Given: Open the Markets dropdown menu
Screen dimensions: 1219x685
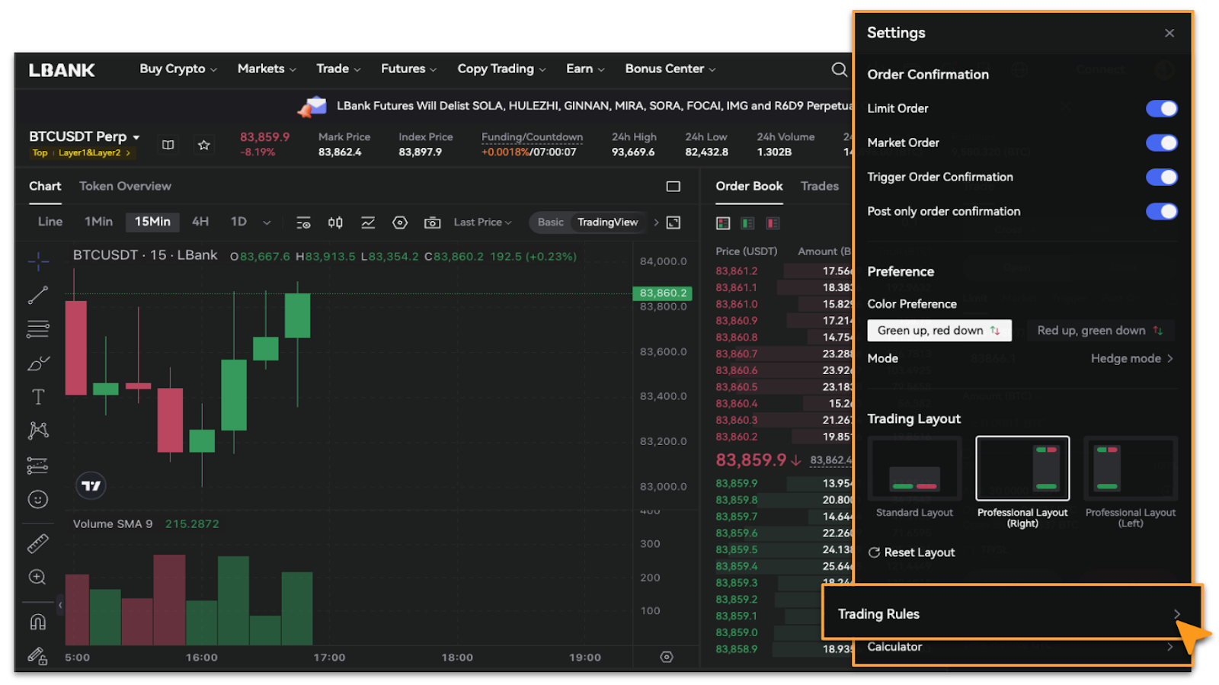Looking at the screenshot, I should 267,69.
